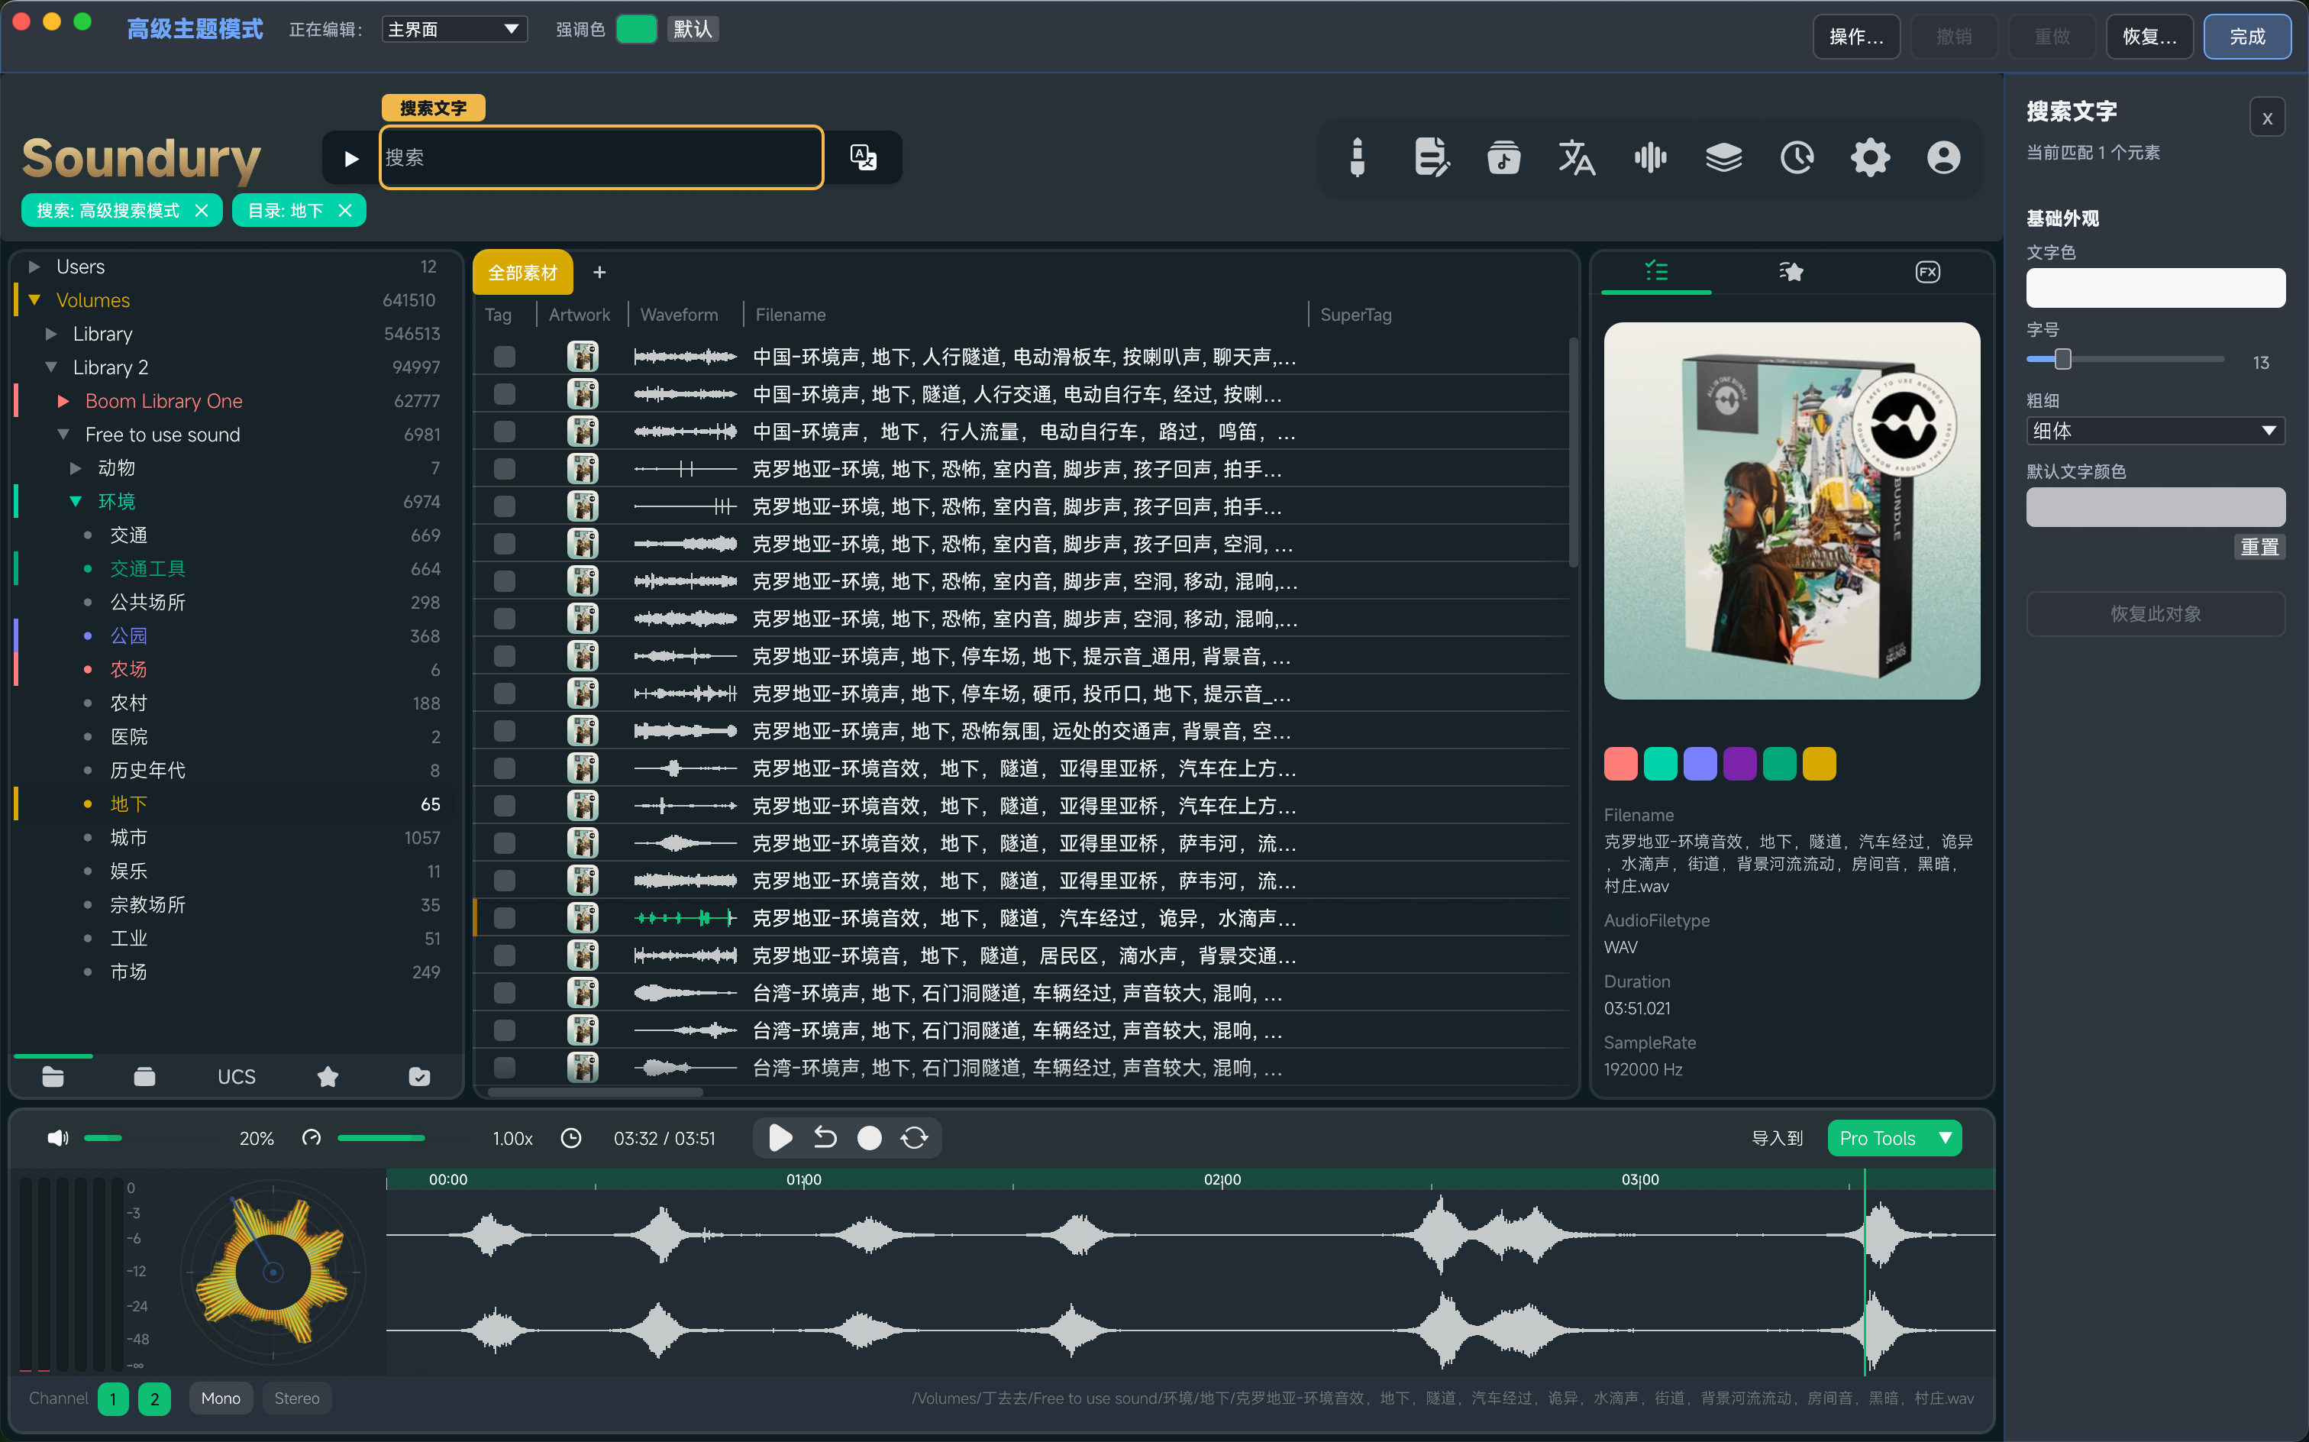Click the starred list panel icon
Viewport: 2309px width, 1442px height.
point(1791,272)
